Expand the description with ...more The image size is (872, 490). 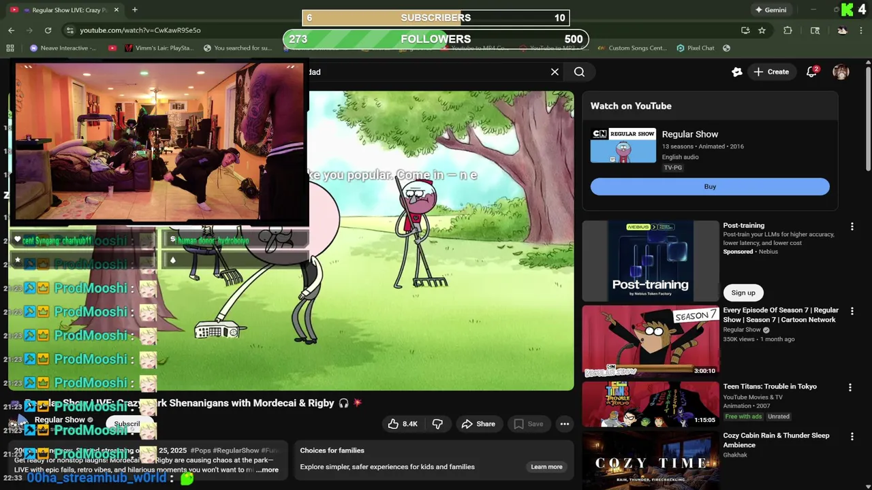268,470
